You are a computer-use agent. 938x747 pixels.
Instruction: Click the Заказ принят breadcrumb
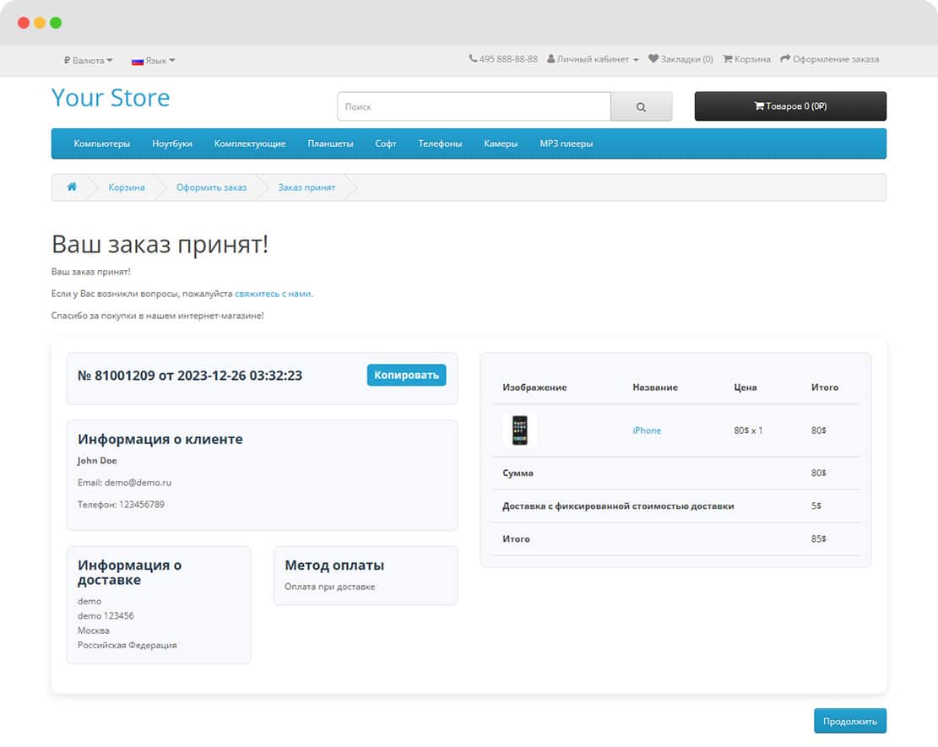coord(306,187)
